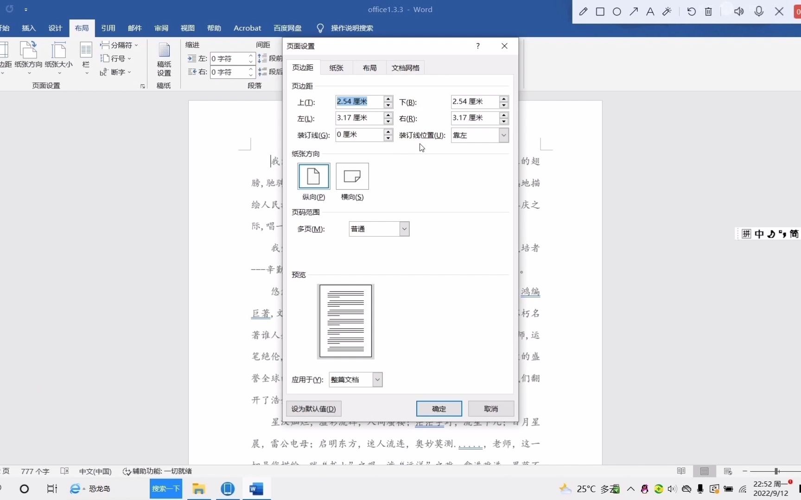Screen dimensions: 801x500
Task: Select the text annotation tool
Action: [650, 12]
